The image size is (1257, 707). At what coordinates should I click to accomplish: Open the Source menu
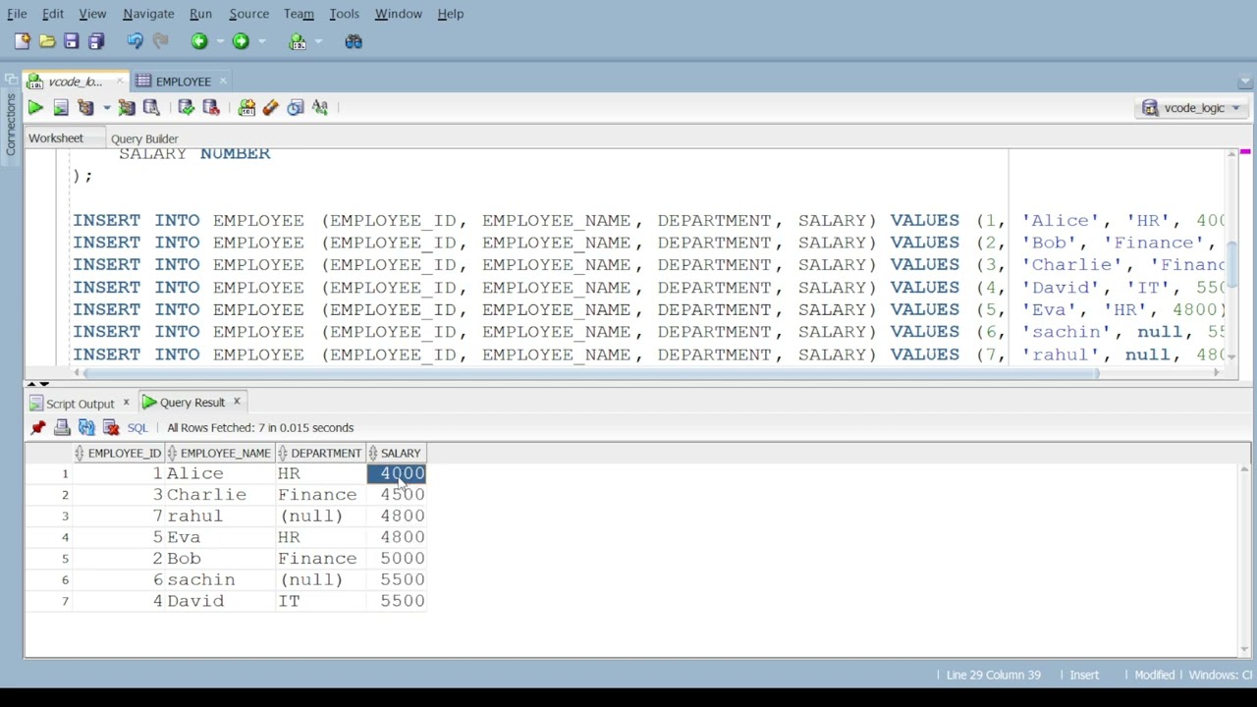click(248, 14)
